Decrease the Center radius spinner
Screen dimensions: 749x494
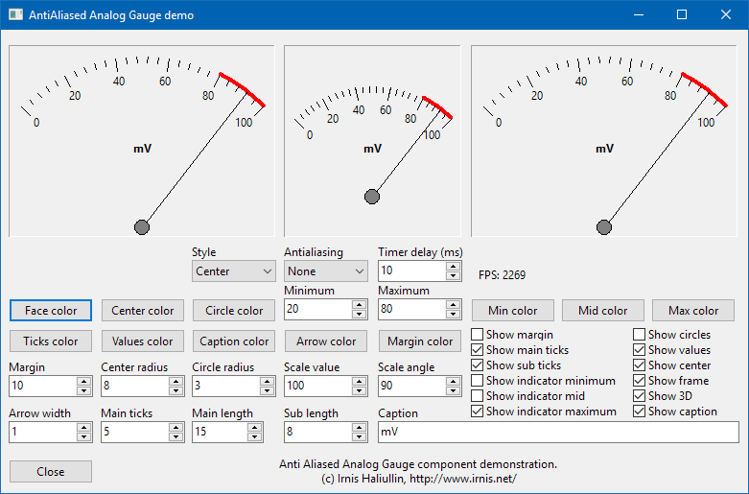[x=176, y=390]
